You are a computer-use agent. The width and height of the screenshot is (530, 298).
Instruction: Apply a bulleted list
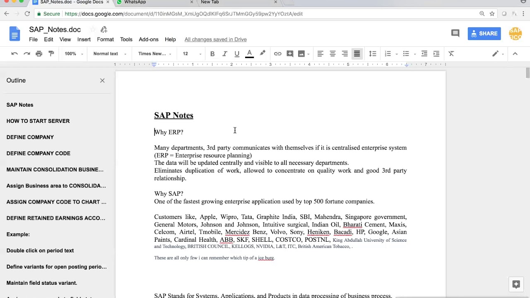pos(406,53)
